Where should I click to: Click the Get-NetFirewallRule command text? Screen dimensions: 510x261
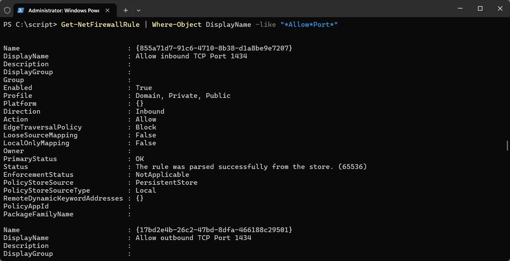coord(100,24)
